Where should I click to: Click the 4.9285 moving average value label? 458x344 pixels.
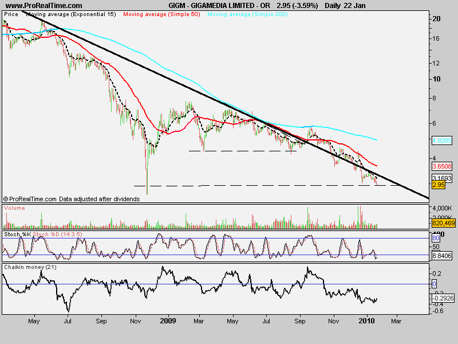(x=441, y=140)
